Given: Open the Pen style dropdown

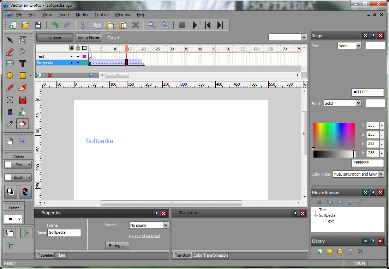Looking at the screenshot, I should 359,45.
